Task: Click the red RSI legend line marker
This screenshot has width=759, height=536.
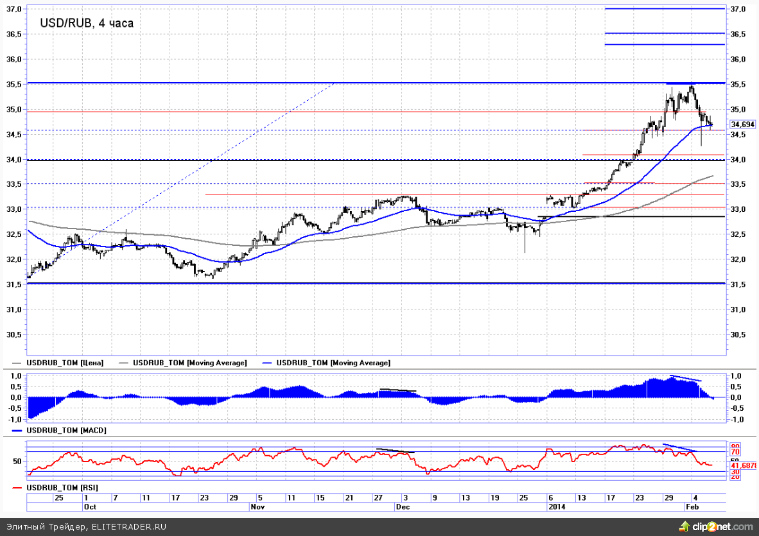Action: coord(17,488)
